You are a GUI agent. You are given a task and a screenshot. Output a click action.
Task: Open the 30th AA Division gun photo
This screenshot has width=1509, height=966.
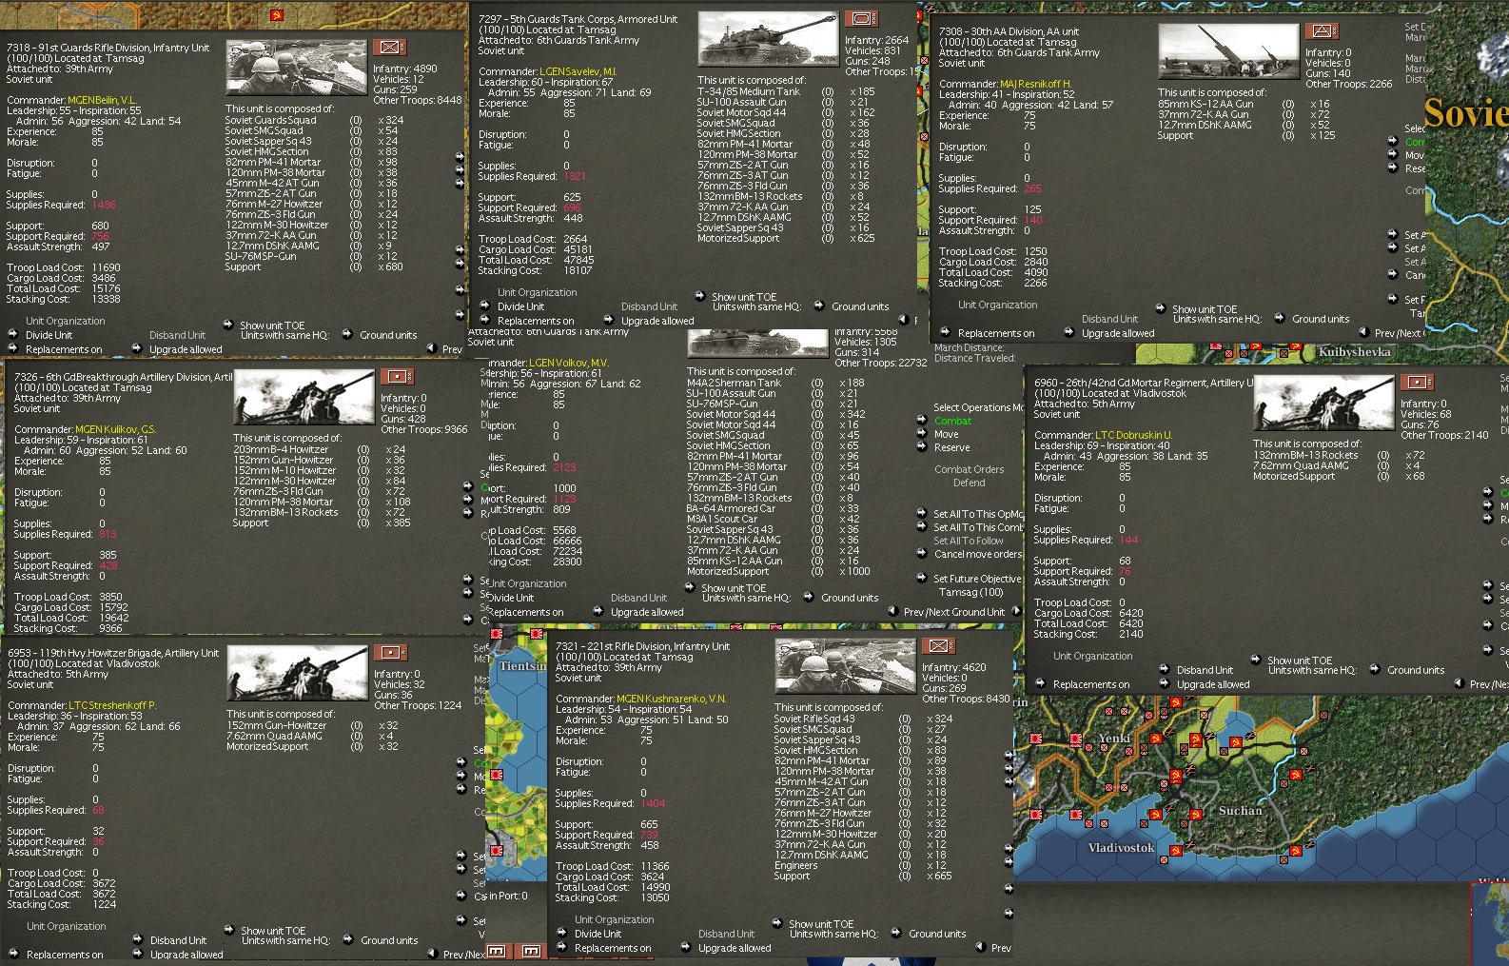coord(1228,51)
